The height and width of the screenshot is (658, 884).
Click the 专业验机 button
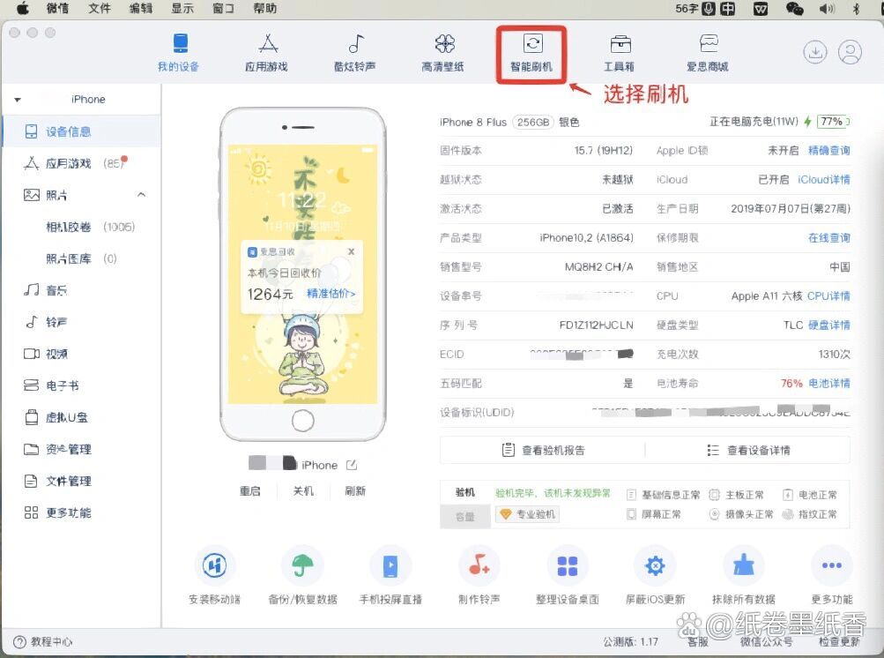tap(528, 514)
